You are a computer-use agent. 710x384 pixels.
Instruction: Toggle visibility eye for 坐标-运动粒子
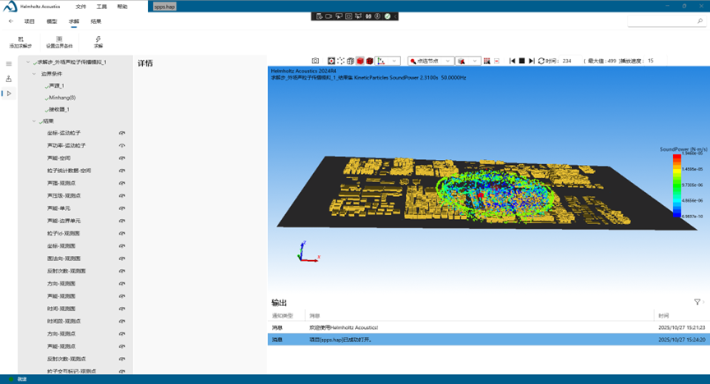click(x=122, y=133)
